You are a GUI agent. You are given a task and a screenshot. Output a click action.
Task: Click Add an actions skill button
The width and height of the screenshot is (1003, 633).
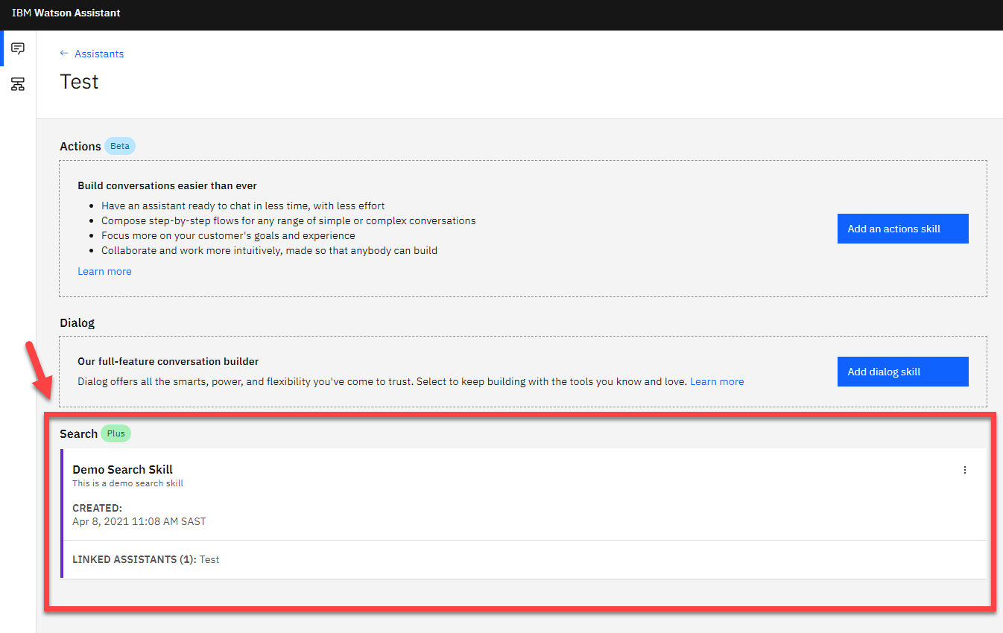(x=903, y=229)
